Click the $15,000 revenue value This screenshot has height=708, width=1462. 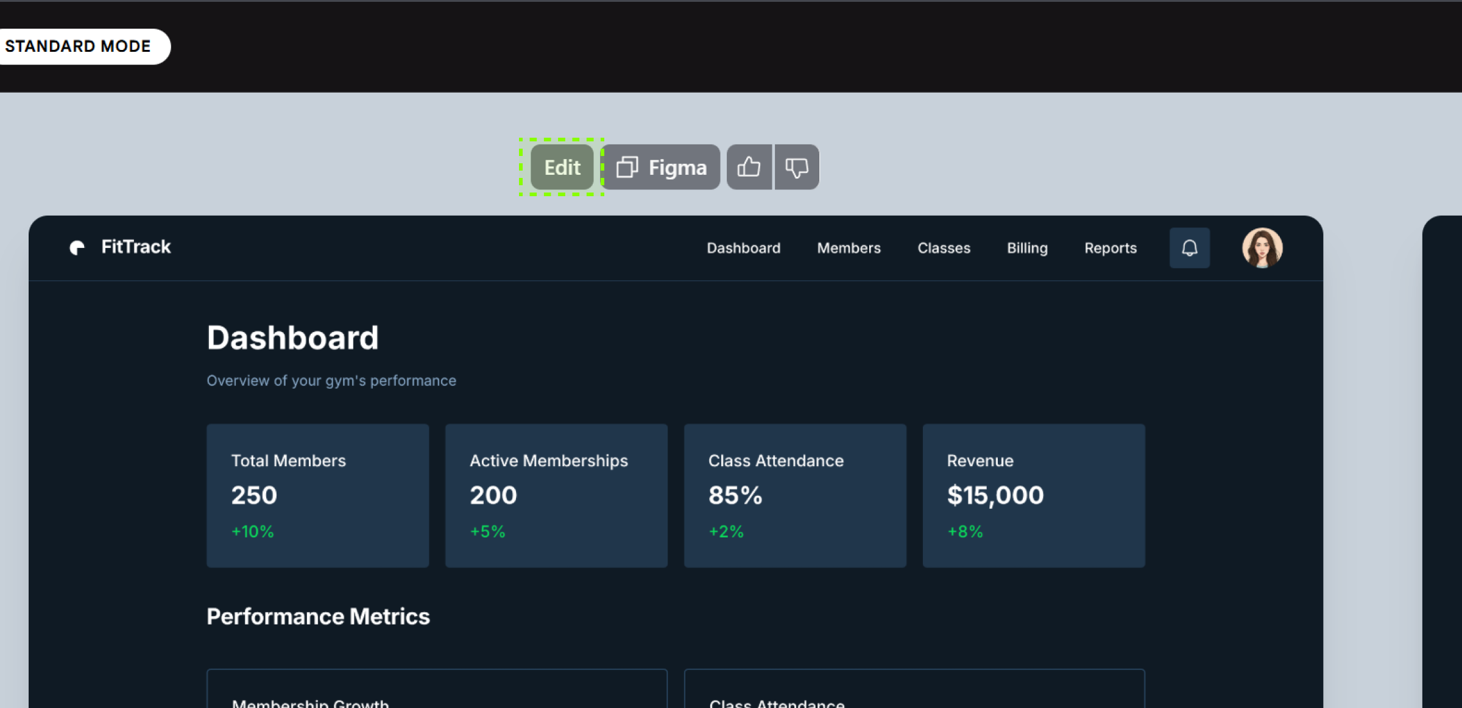pyautogui.click(x=995, y=495)
